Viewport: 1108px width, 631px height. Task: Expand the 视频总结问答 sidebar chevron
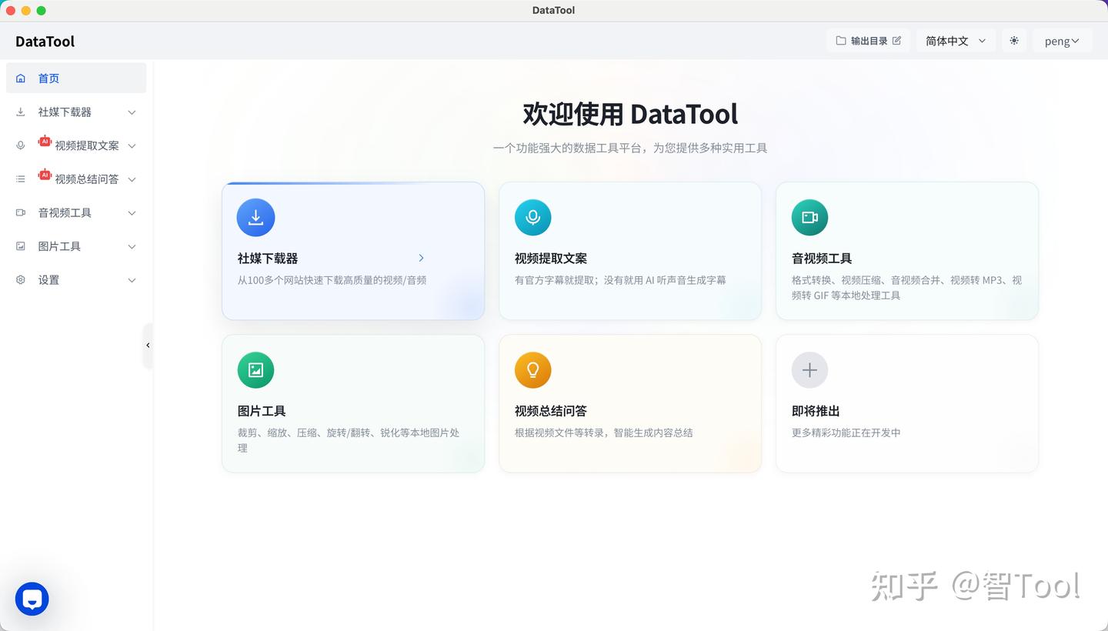(132, 179)
